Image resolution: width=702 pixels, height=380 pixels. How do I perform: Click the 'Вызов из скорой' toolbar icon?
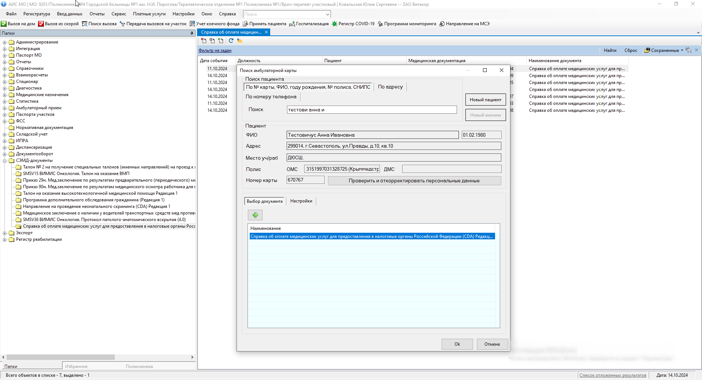click(41, 24)
